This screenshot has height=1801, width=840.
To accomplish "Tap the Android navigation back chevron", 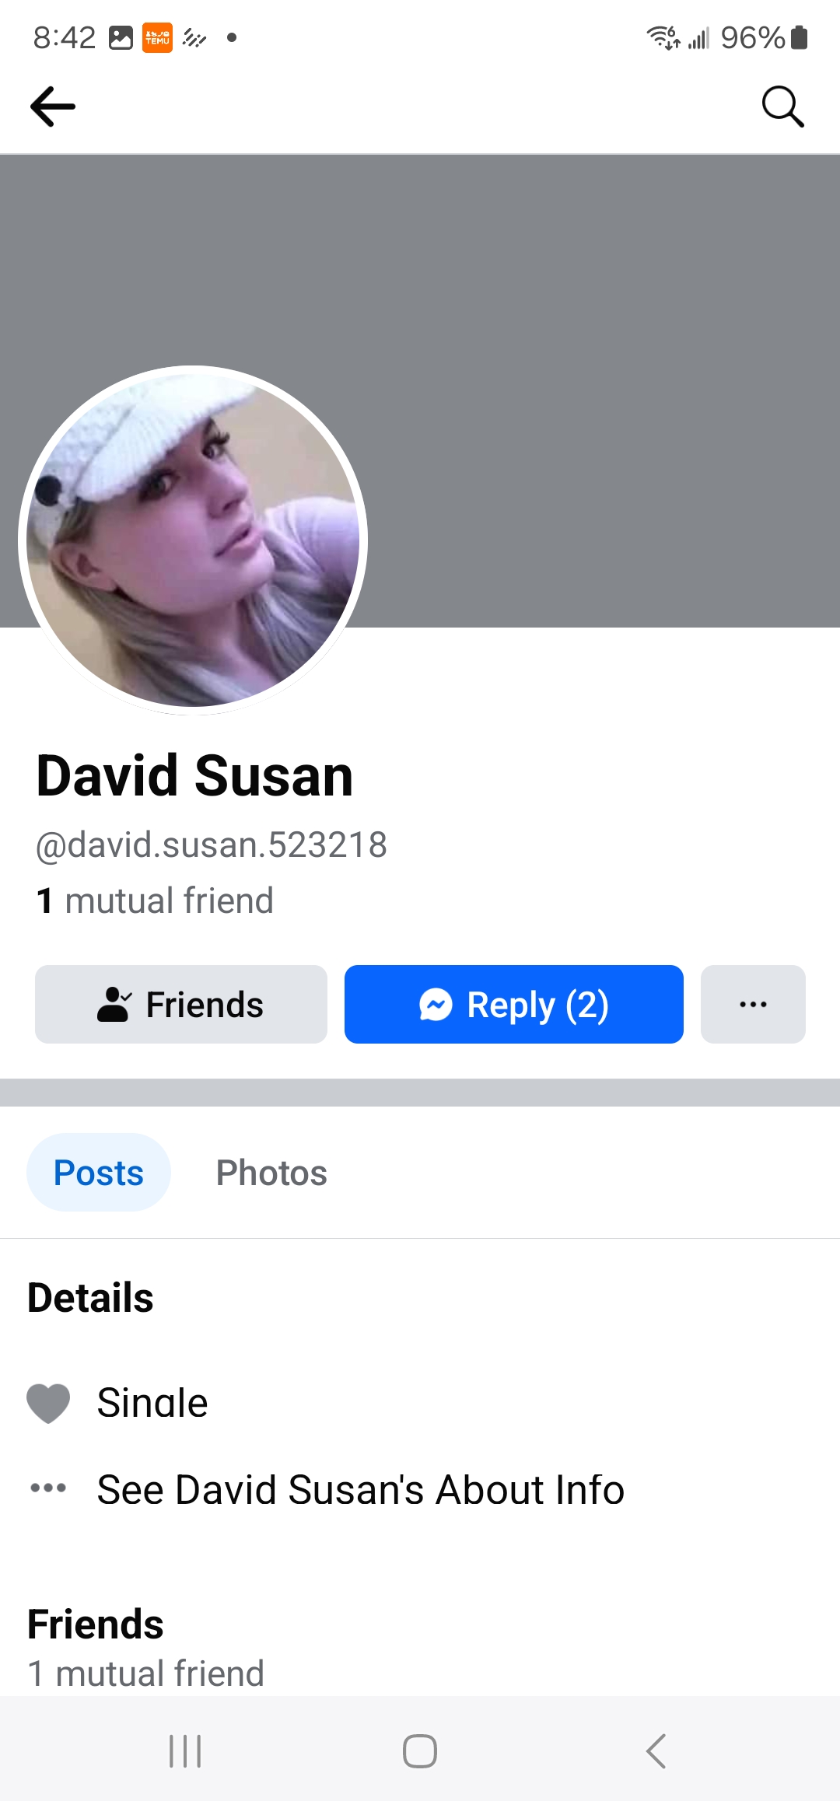I will 656,1751.
